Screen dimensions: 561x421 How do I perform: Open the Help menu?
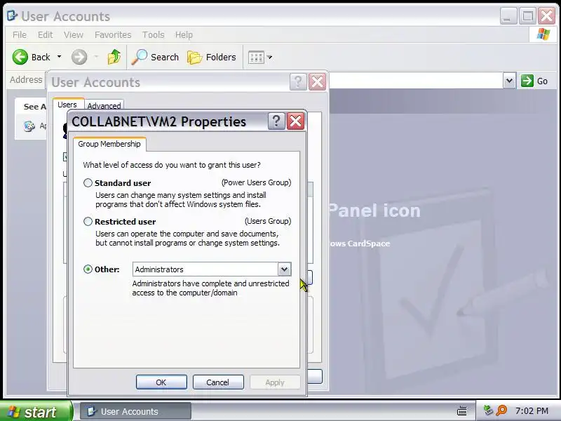[x=184, y=34]
